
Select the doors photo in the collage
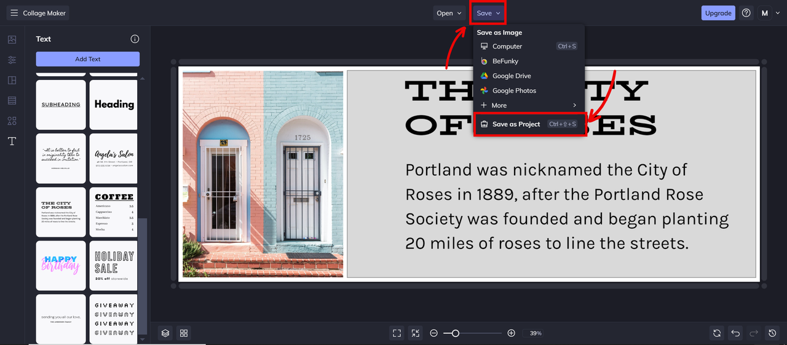pyautogui.click(x=263, y=174)
